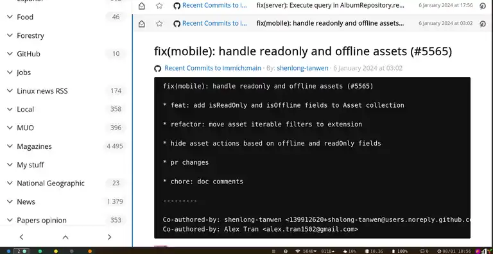Screen dimensions: 493x254
Task: Collapse the 'fix(mobile): handle readonly' row title
Action: pos(330,23)
